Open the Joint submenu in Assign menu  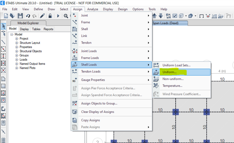click(x=111, y=15)
